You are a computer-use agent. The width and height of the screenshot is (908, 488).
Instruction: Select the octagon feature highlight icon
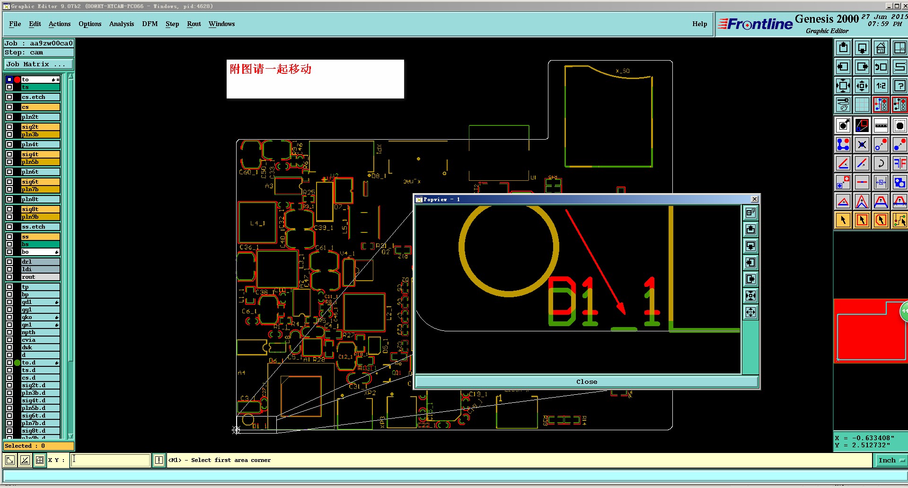900,125
